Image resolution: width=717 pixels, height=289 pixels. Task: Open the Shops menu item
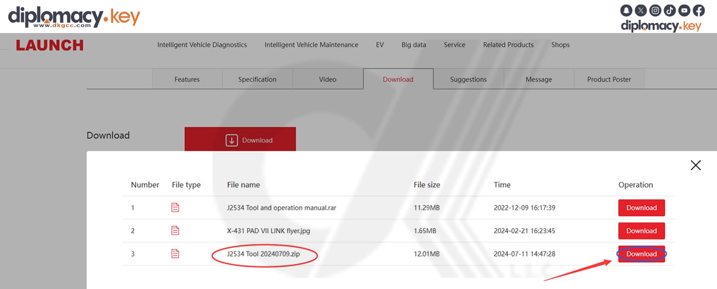click(560, 44)
